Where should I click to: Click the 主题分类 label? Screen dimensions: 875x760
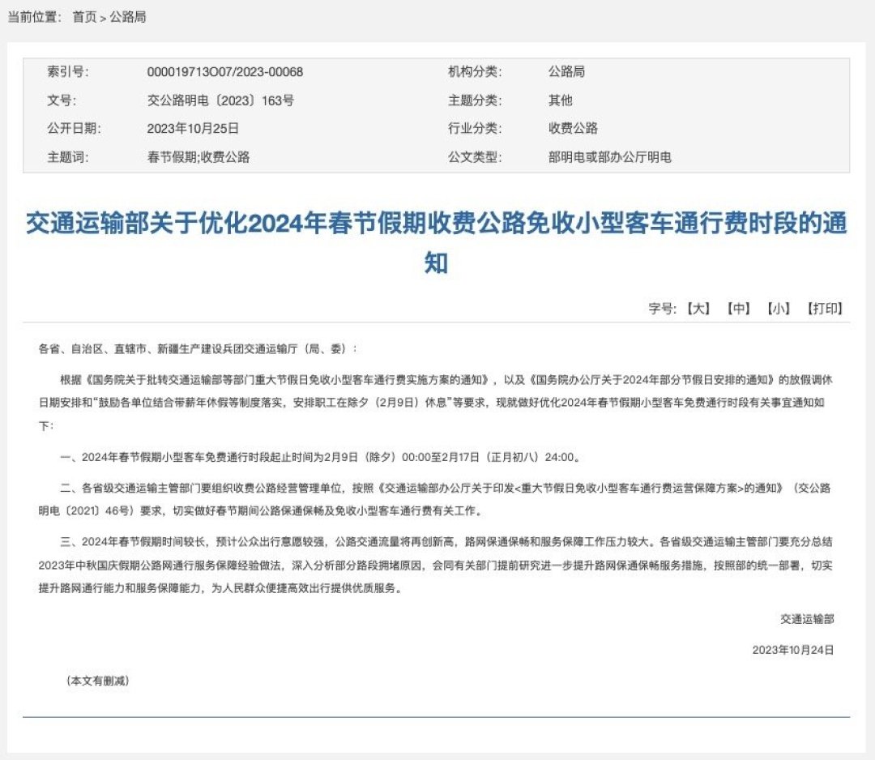[475, 100]
